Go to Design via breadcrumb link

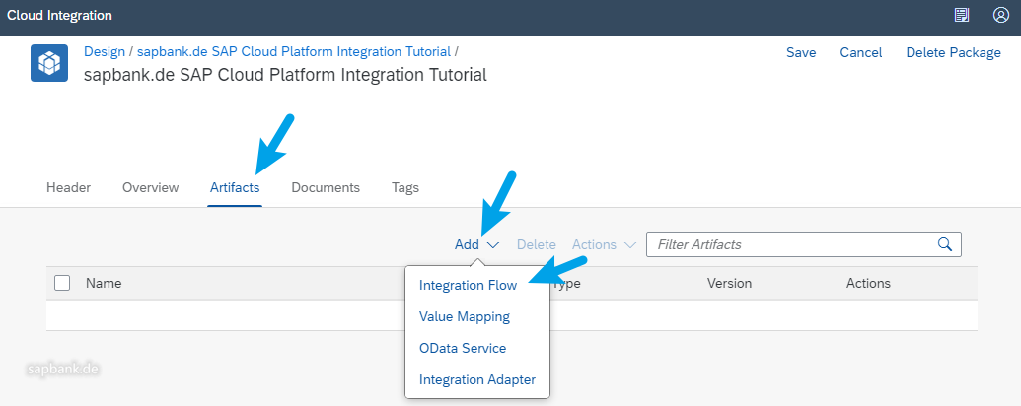point(105,51)
